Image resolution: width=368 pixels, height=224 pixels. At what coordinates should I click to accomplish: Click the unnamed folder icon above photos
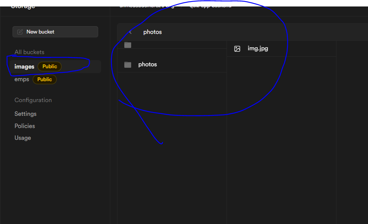pyautogui.click(x=127, y=45)
